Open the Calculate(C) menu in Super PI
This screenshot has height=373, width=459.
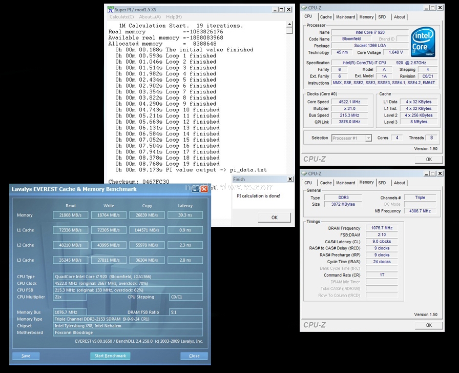coord(122,17)
